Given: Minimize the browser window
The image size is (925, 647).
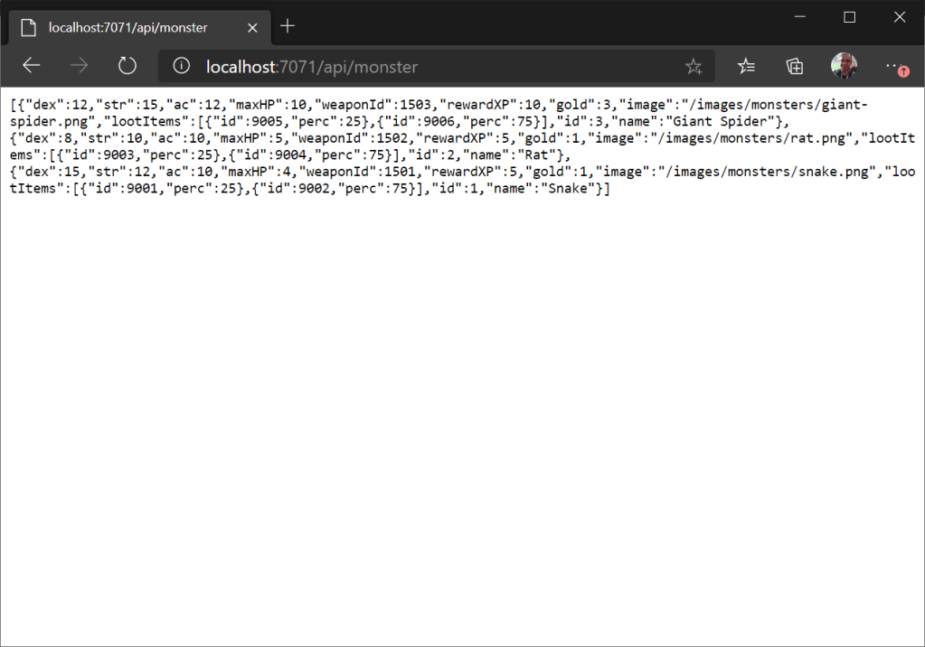Looking at the screenshot, I should click(799, 17).
